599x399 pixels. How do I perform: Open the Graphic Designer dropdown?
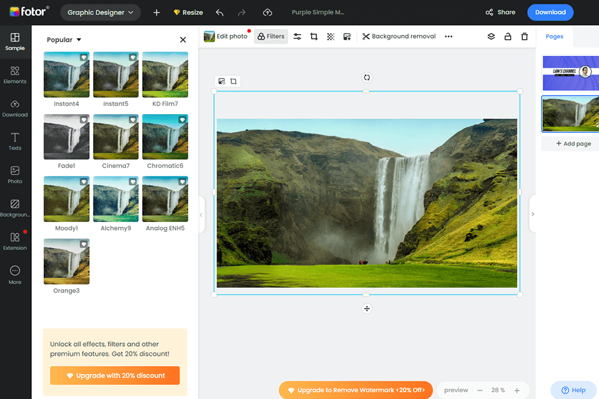point(100,12)
